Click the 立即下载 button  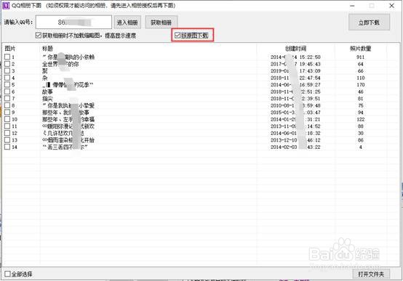coord(369,23)
